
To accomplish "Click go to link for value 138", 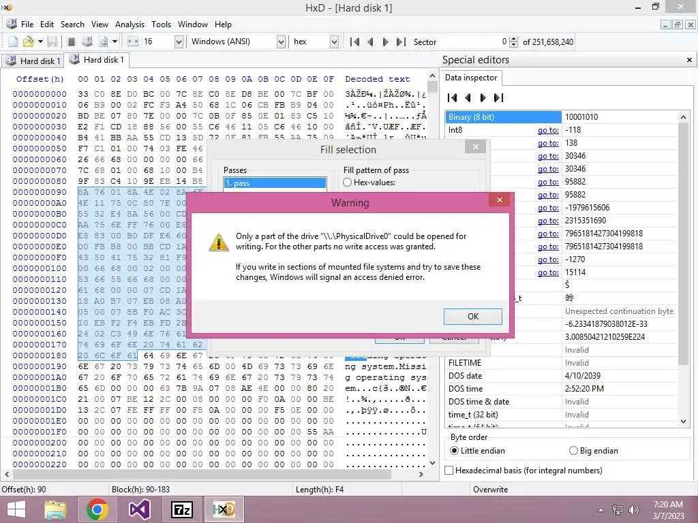I will (x=548, y=143).
